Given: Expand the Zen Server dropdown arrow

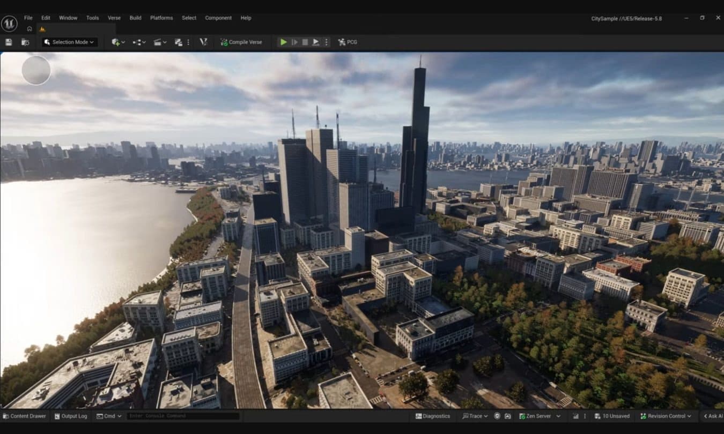Looking at the screenshot, I should tap(558, 416).
